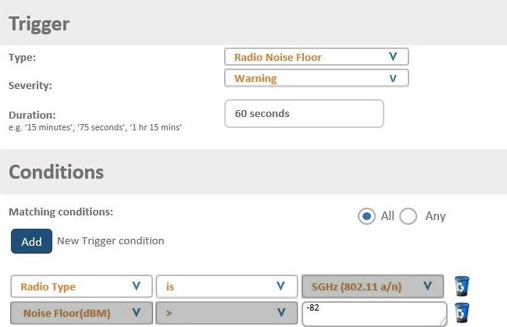
Task: Click the Trigger section heading
Action: [x=39, y=24]
